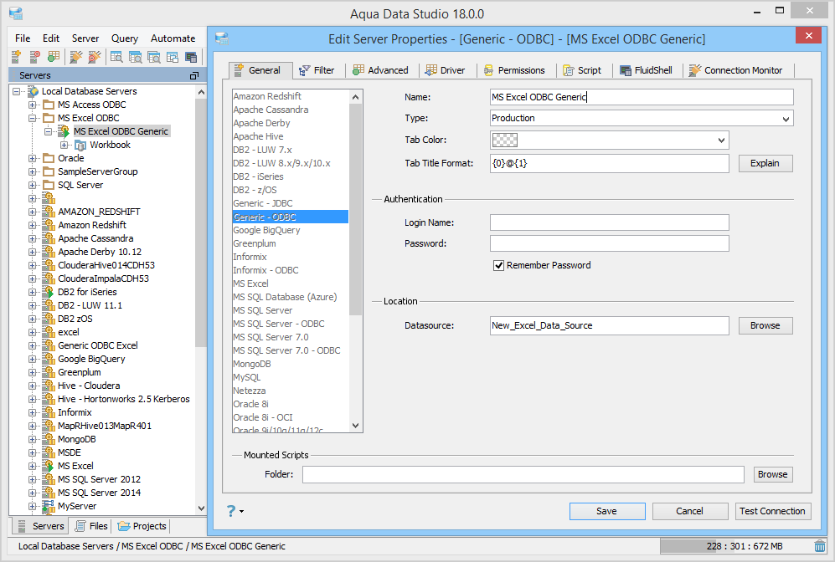Click the Workbook node icon in tree
Viewport: 835px width, 562px height.
tap(80, 146)
